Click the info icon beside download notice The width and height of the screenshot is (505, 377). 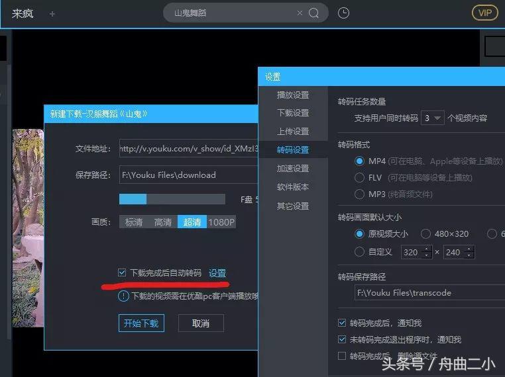(123, 296)
